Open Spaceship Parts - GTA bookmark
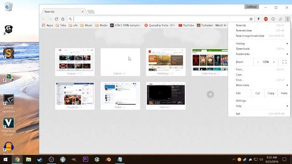 [x=160, y=26]
